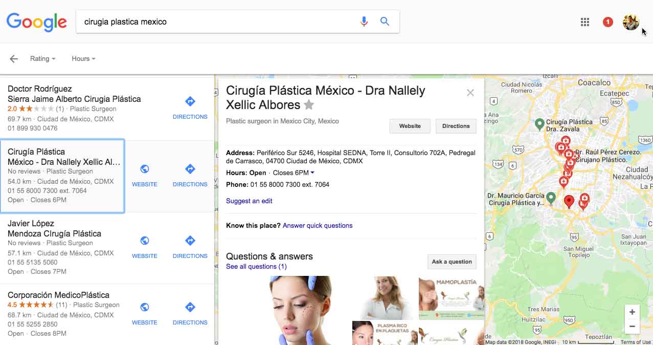Open the Mamoplastía photo thumbnail
Screen dimensions: 653x345
pyautogui.click(x=452, y=298)
